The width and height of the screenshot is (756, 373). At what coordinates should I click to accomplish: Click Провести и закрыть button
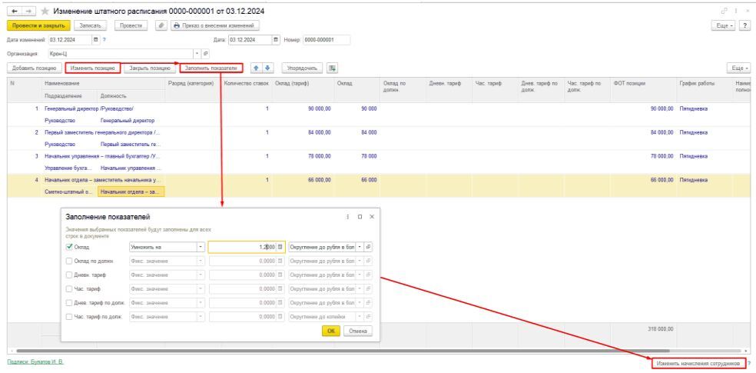point(39,25)
